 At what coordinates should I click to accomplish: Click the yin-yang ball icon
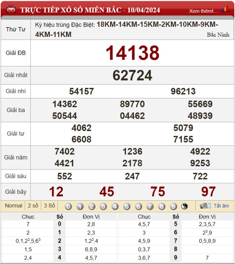click(184, 206)
